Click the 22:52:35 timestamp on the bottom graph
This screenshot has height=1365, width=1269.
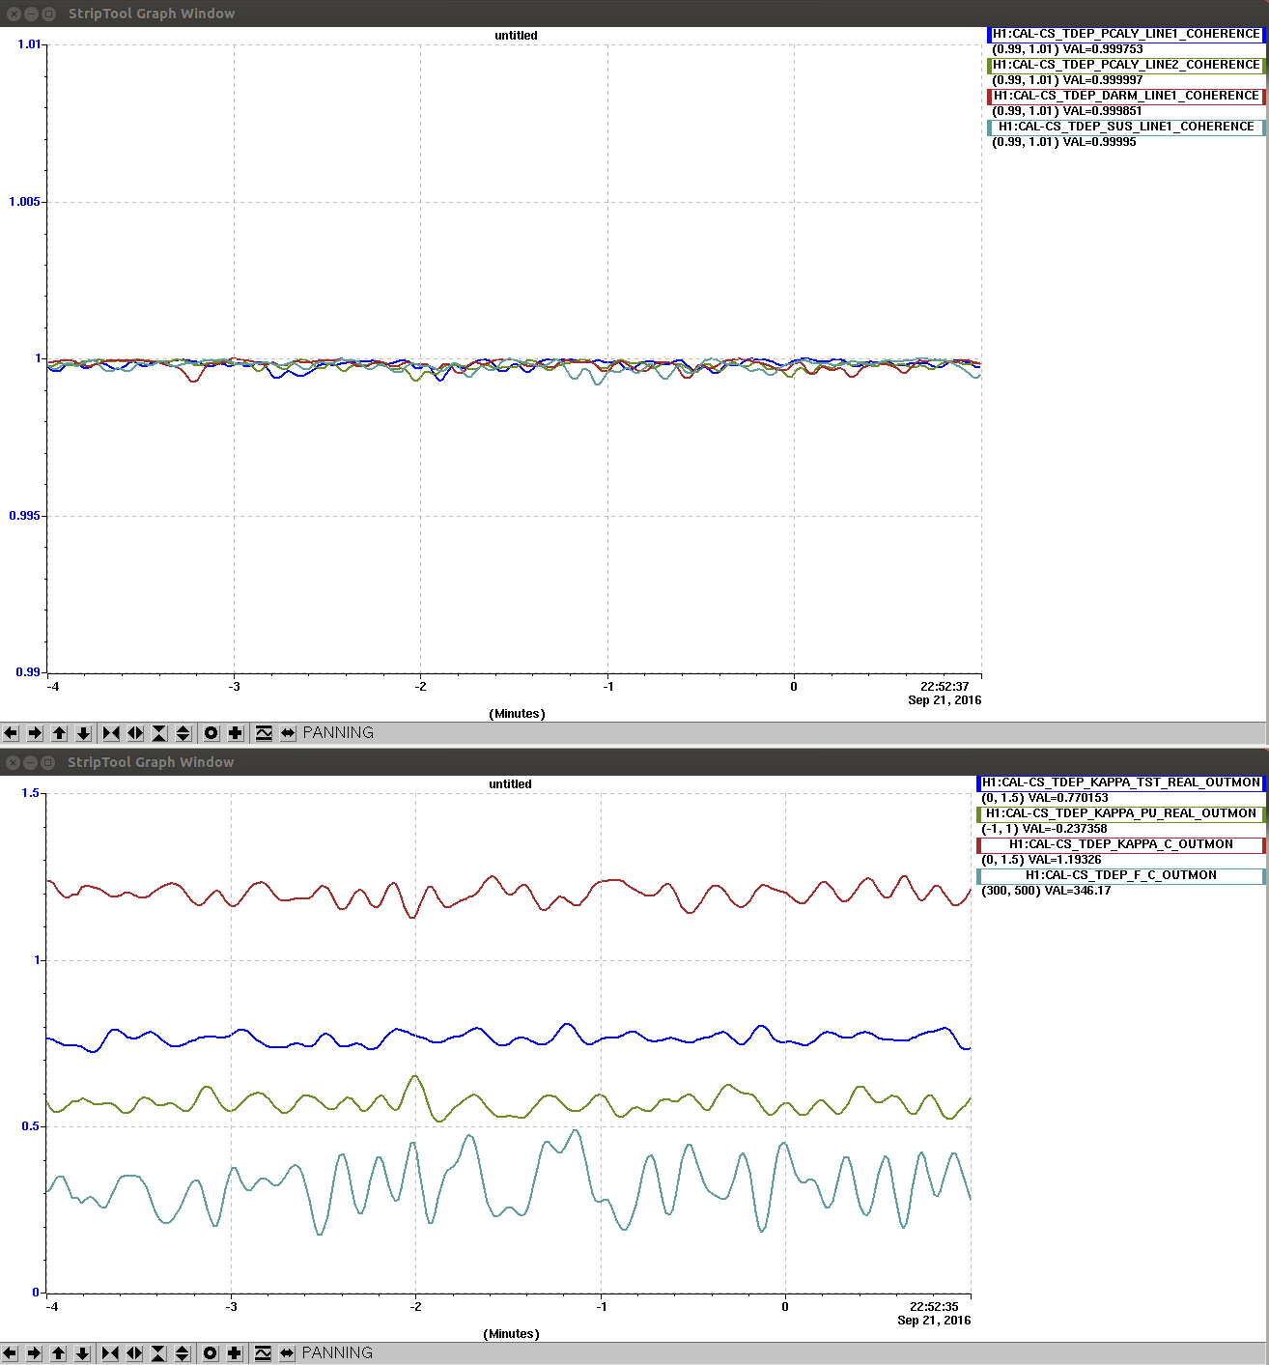934,1307
